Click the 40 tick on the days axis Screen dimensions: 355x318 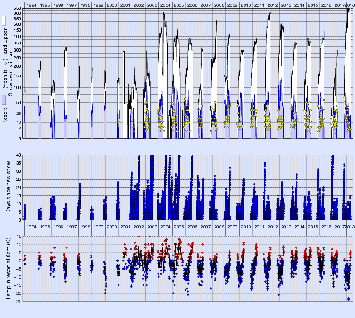click(19, 155)
